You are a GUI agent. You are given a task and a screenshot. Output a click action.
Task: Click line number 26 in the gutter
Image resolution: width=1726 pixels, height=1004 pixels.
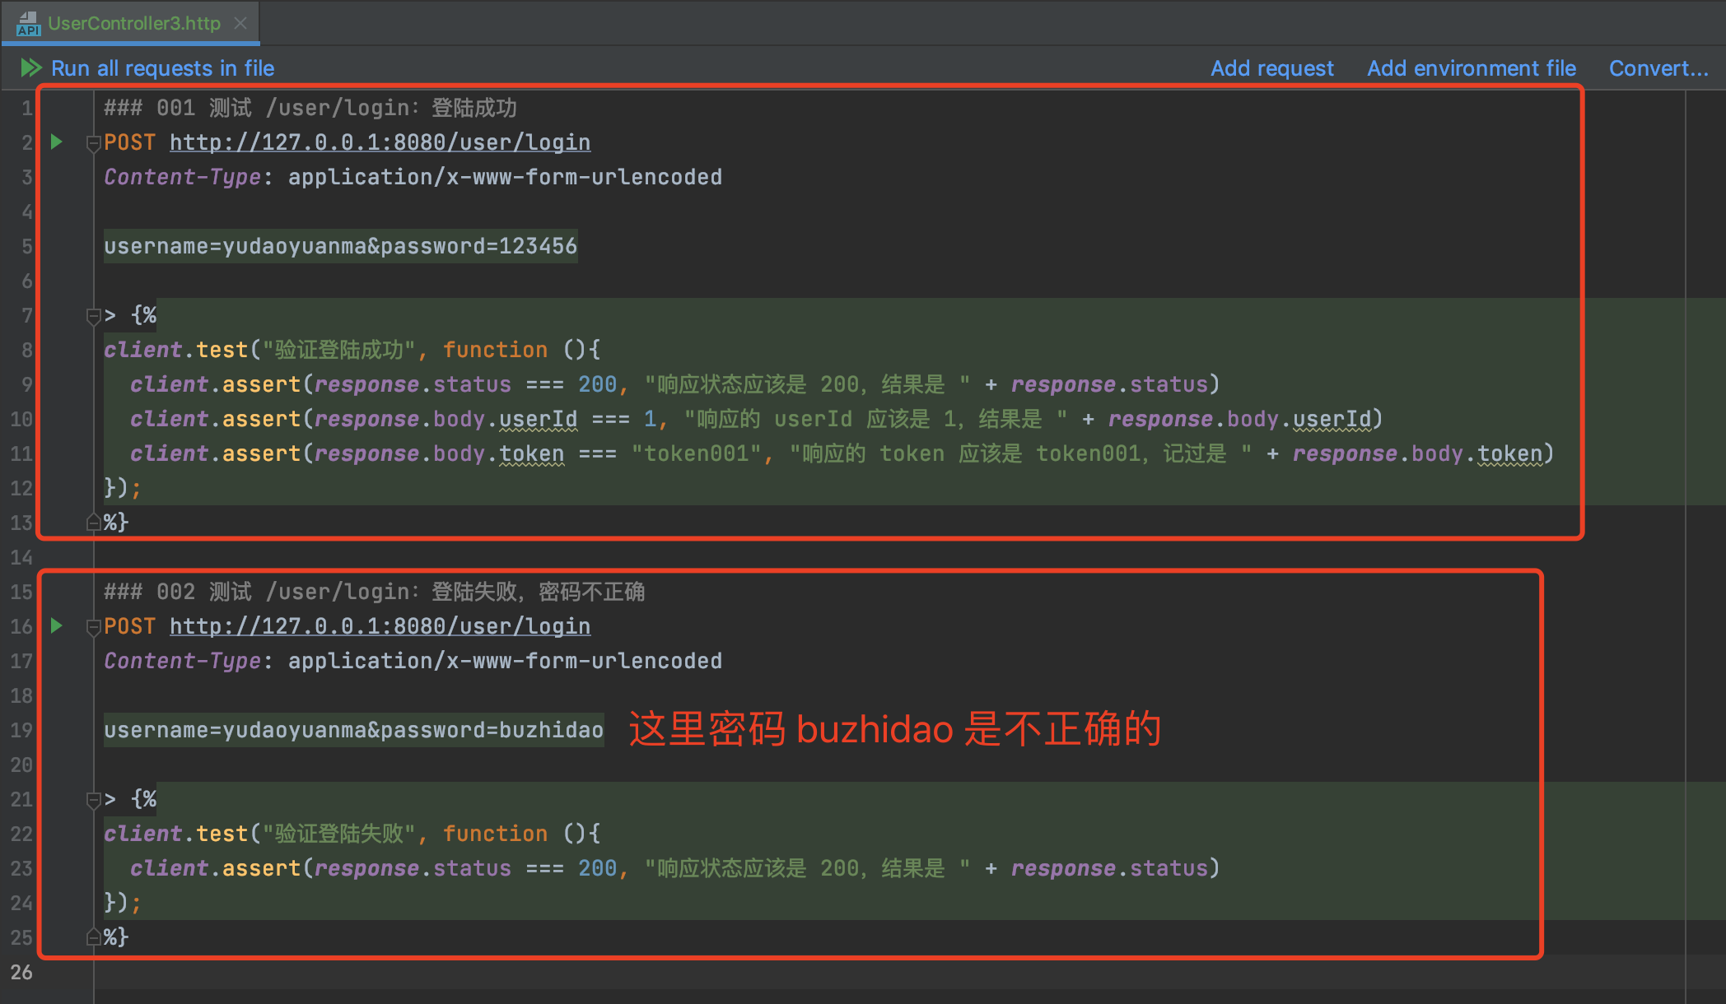point(21,972)
